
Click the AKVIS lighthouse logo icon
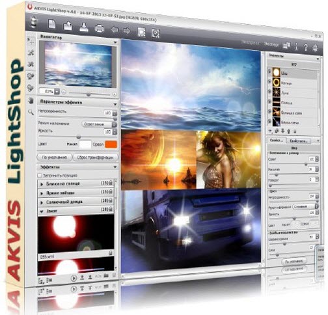coord(34,22)
